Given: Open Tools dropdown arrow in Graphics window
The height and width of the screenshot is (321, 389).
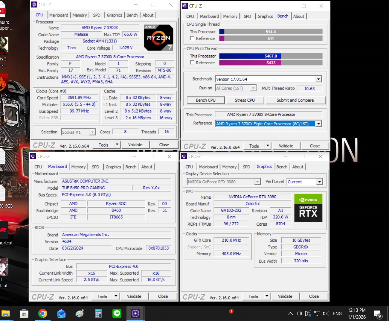Looking at the screenshot, I should coord(267,296).
